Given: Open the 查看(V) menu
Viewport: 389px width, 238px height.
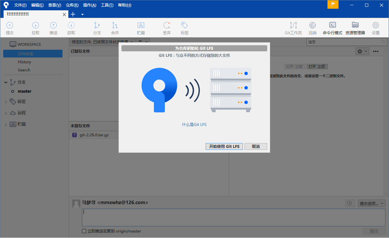Looking at the screenshot, I should [55, 5].
